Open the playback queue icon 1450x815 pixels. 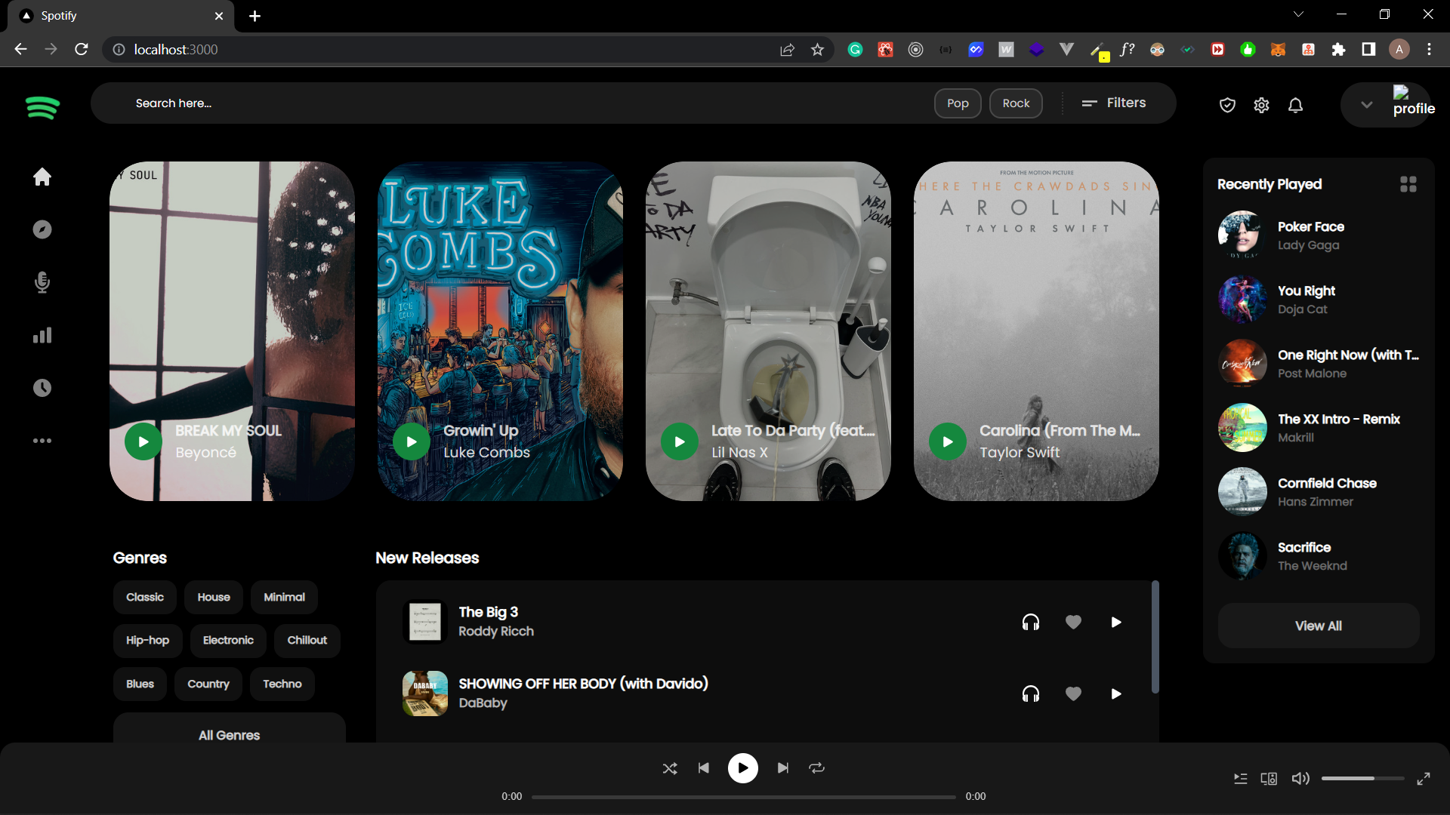[x=1240, y=778]
